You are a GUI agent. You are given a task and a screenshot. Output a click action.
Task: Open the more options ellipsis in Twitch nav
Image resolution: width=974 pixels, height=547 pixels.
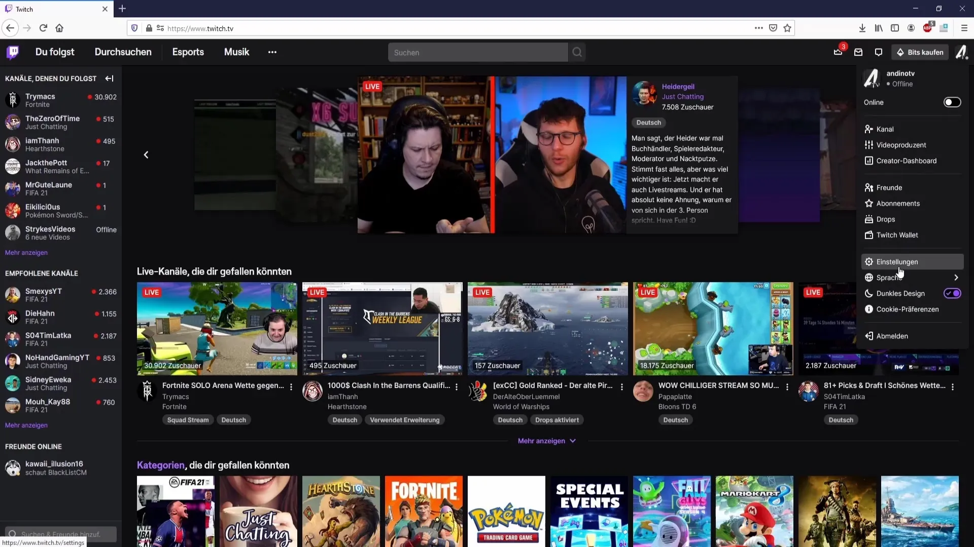point(272,52)
